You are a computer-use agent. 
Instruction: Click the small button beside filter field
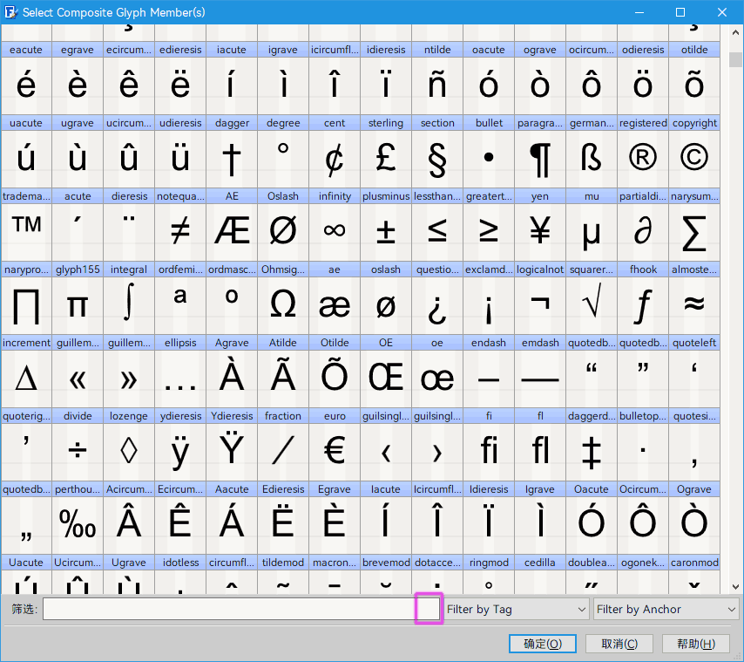coord(429,609)
